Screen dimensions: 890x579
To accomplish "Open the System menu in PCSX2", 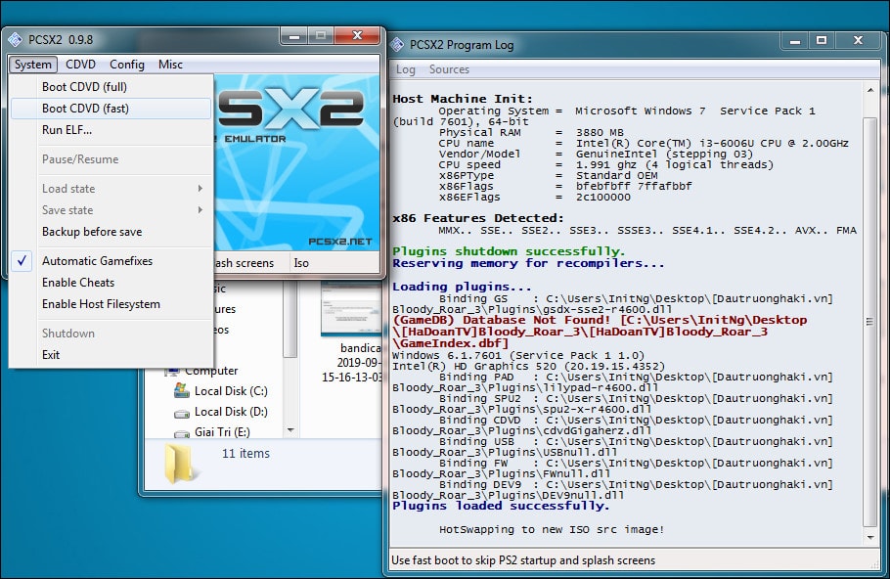I will point(33,65).
